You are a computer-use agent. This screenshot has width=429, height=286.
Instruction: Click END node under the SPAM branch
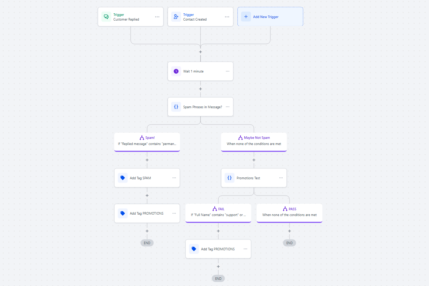[x=147, y=243]
